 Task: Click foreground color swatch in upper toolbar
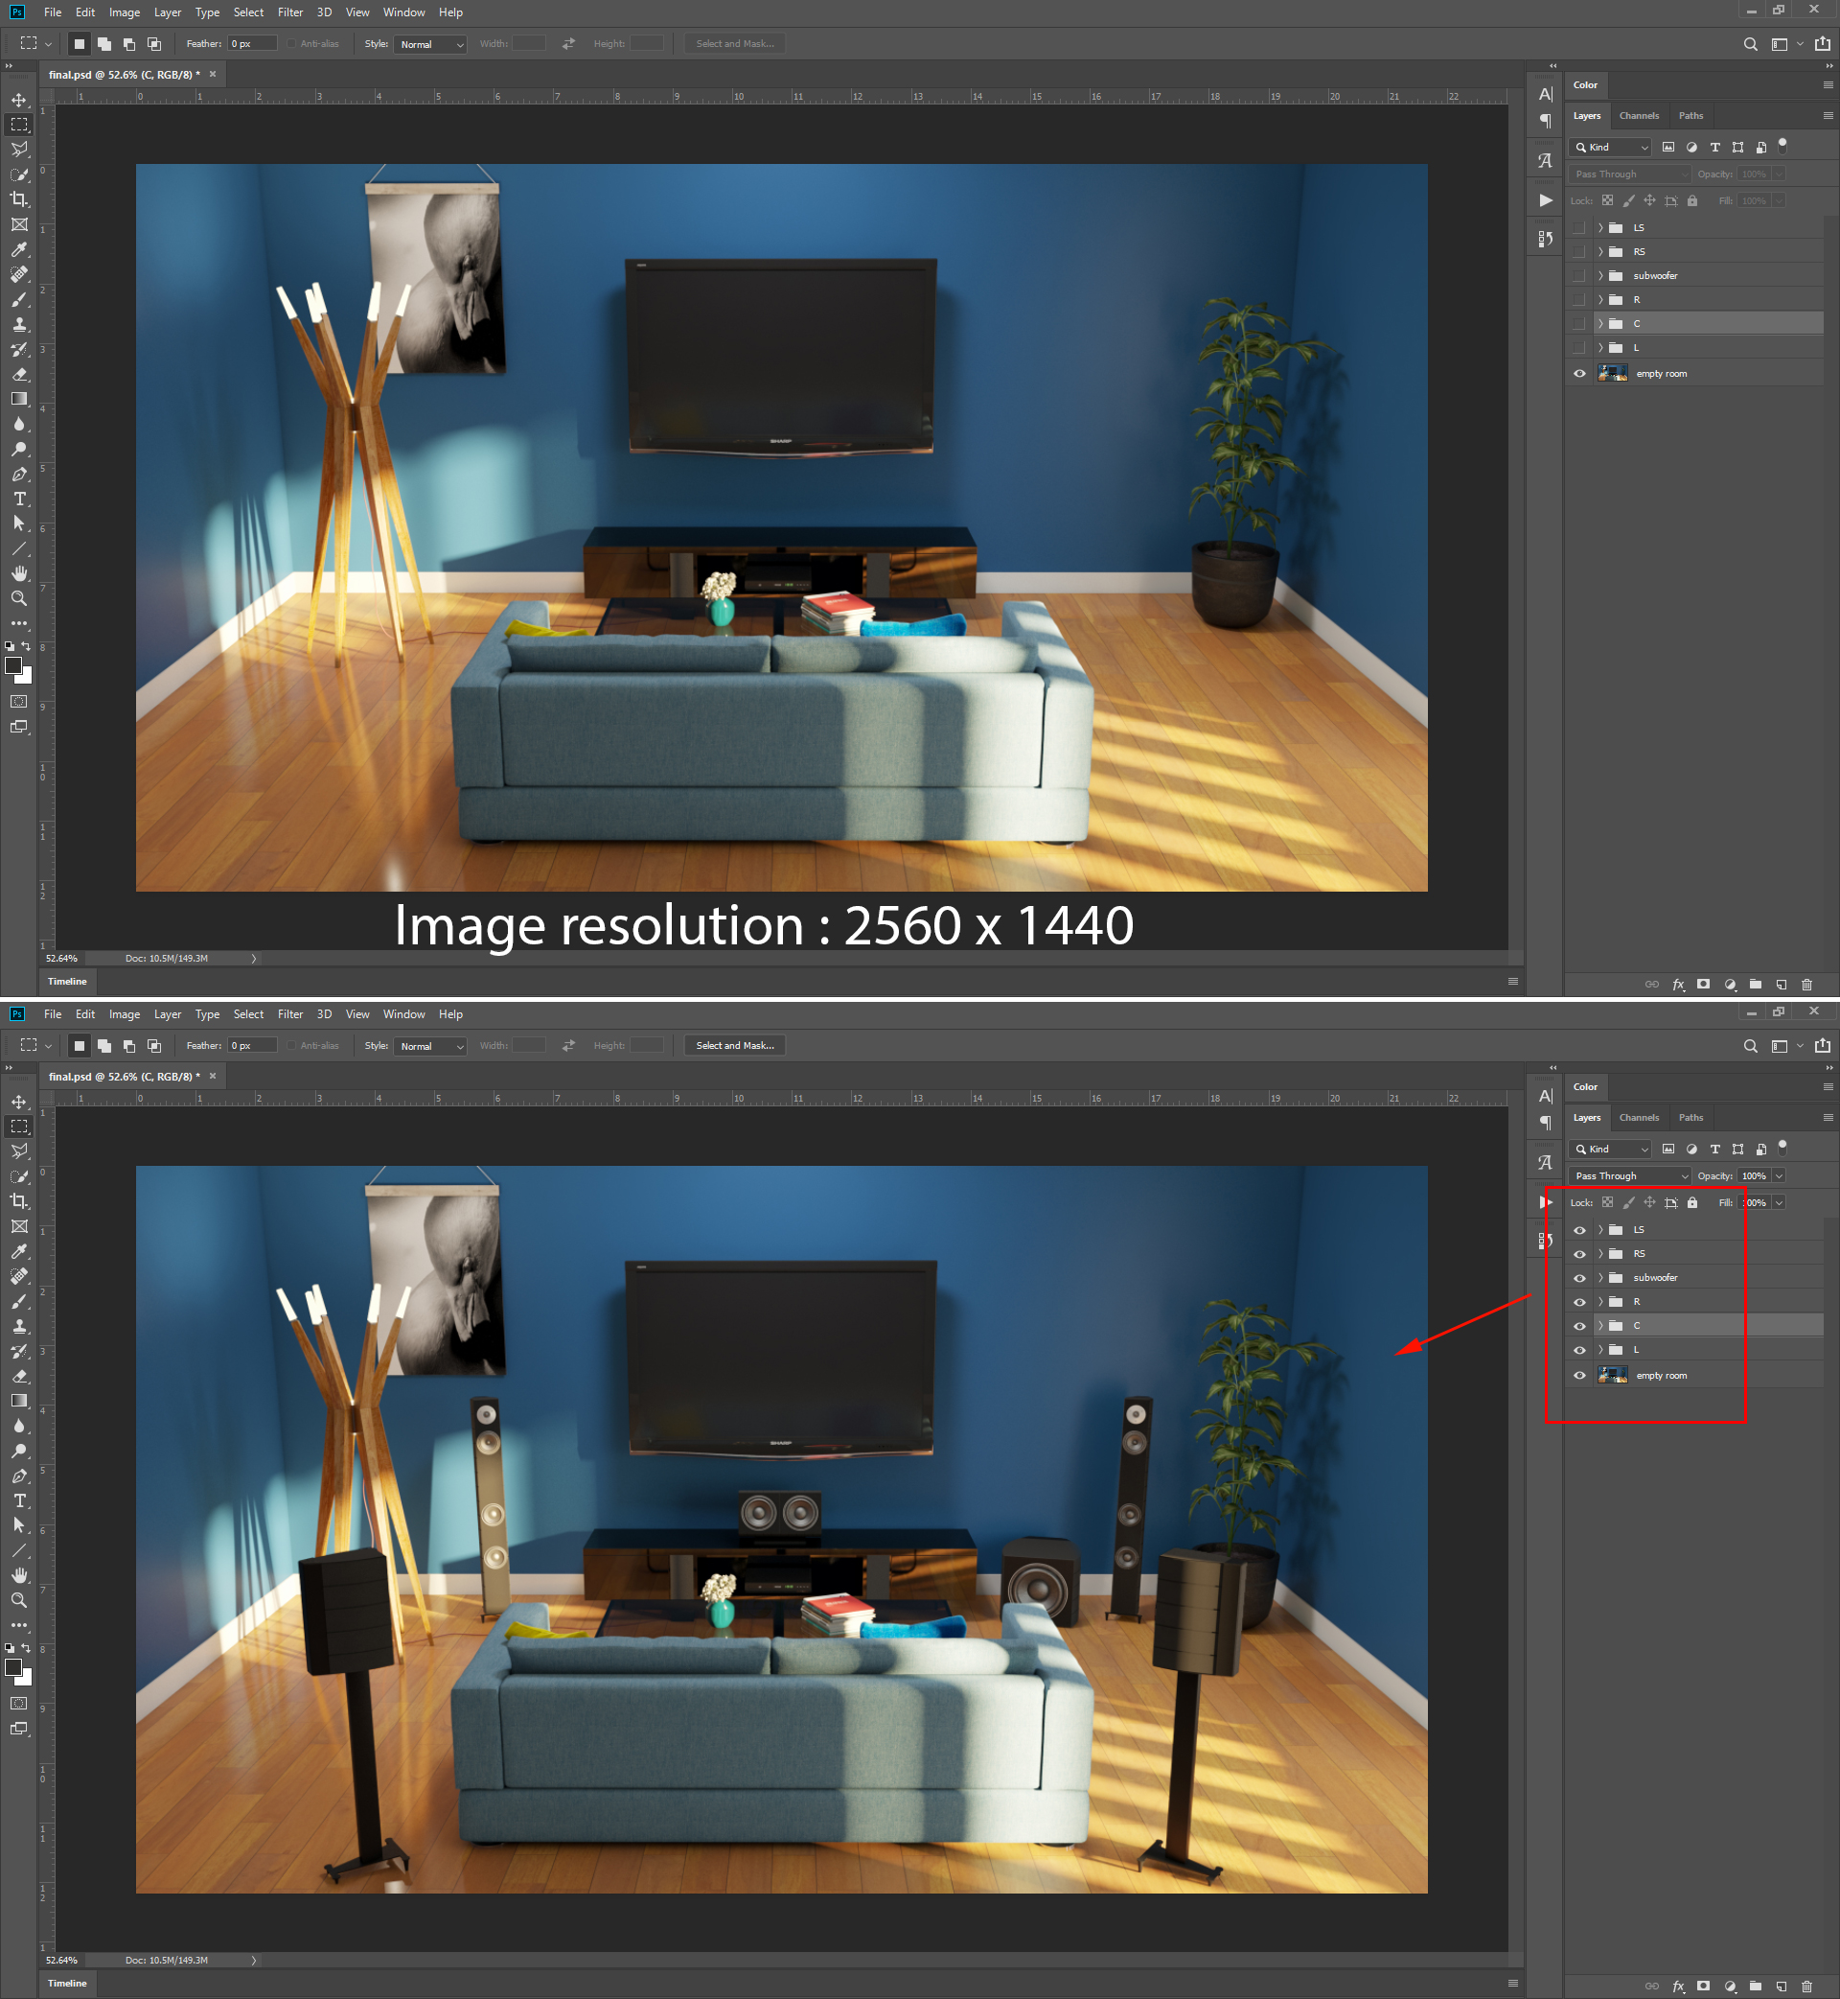pos(13,665)
